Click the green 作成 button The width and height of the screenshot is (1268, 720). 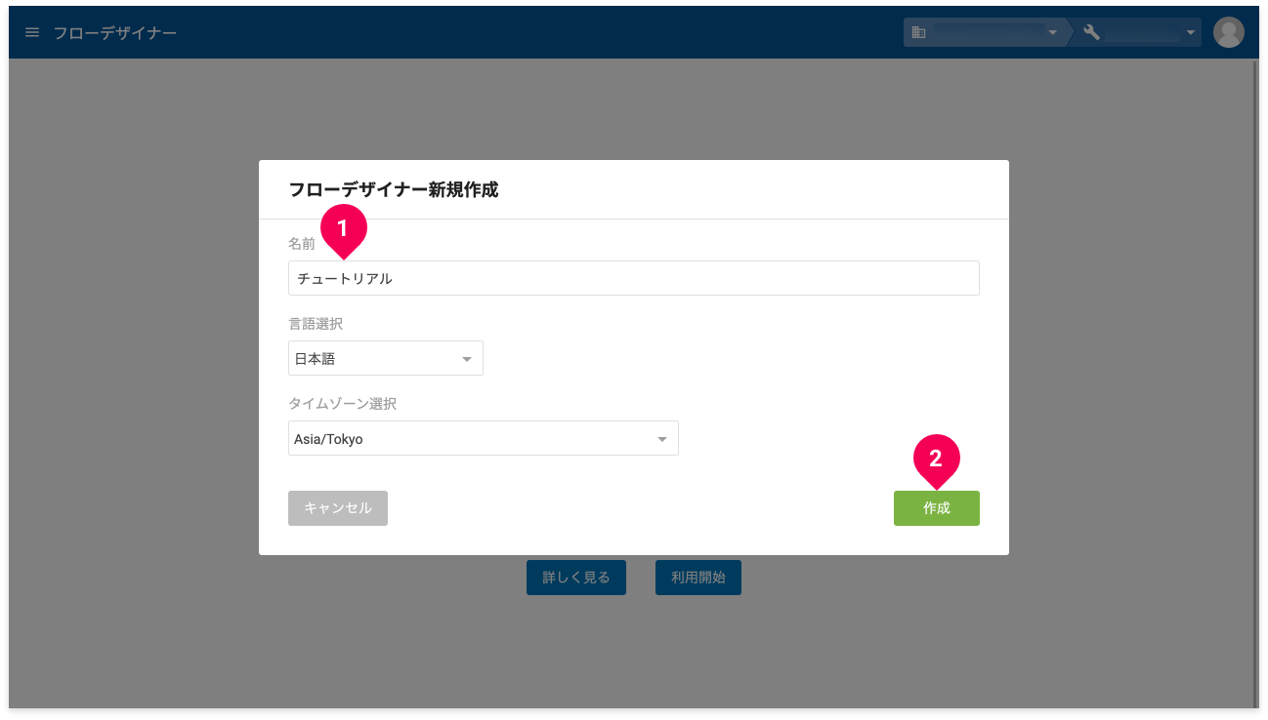tap(936, 508)
